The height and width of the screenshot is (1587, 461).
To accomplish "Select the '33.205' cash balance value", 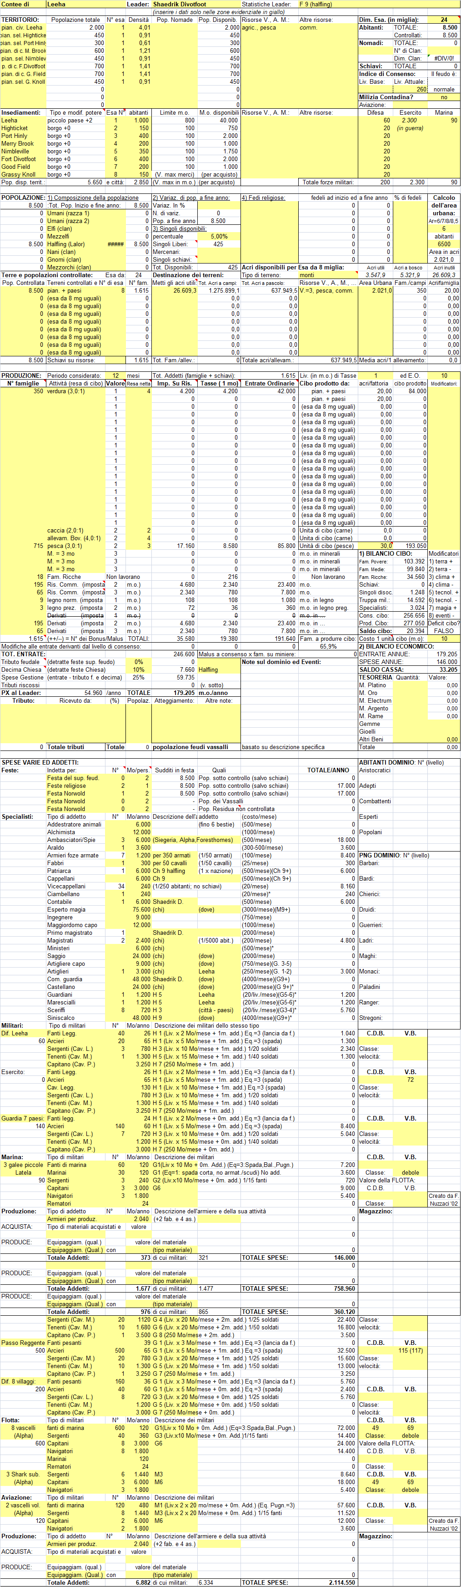I will 448,669.
